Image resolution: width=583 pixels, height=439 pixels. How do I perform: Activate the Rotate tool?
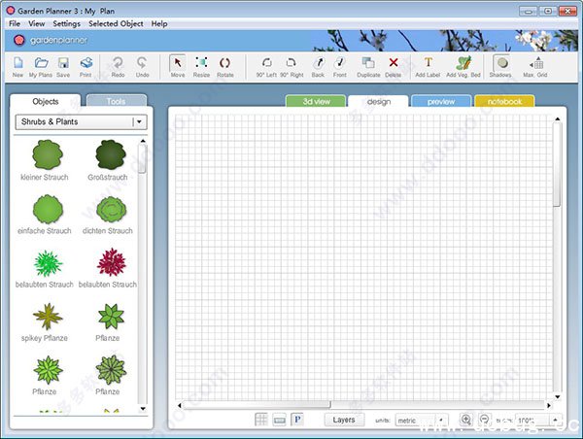[x=225, y=65]
